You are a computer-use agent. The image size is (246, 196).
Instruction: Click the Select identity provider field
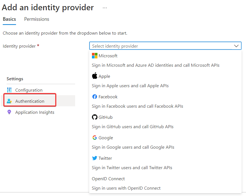[160, 46]
